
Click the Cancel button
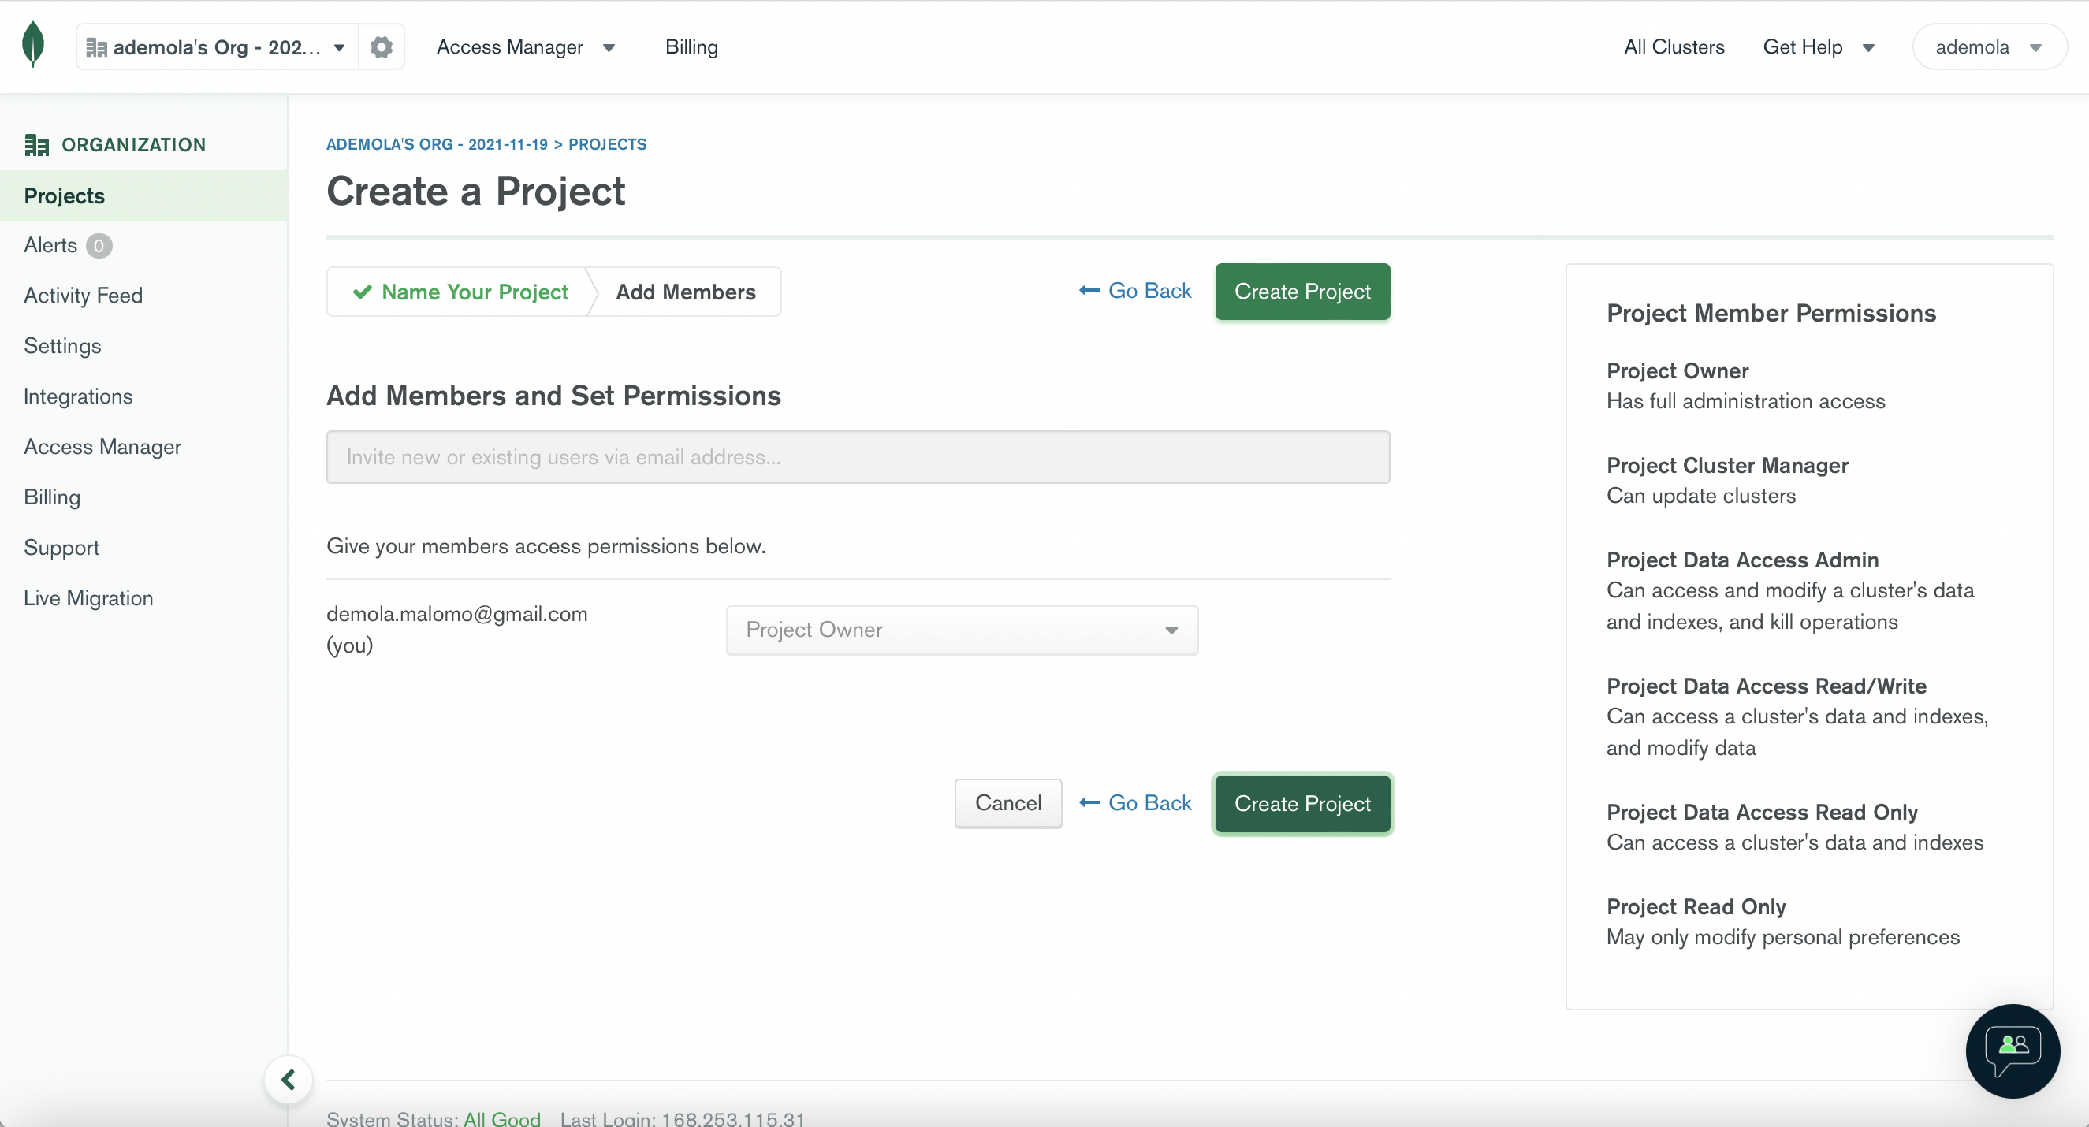click(x=1007, y=802)
